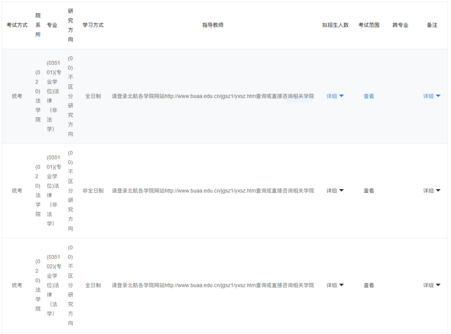Viewport: 451px width, 334px height.
Task: Click the 考试方式 column header
Action: pyautogui.click(x=17, y=25)
